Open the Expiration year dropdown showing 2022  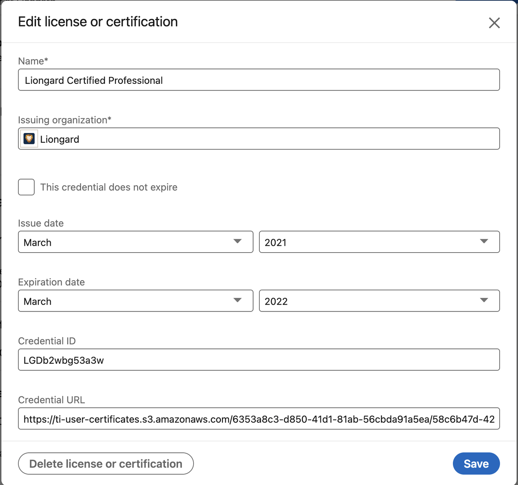379,301
